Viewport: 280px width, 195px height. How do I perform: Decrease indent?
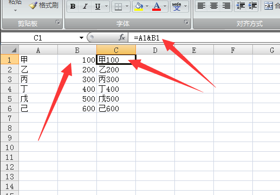(240, 6)
